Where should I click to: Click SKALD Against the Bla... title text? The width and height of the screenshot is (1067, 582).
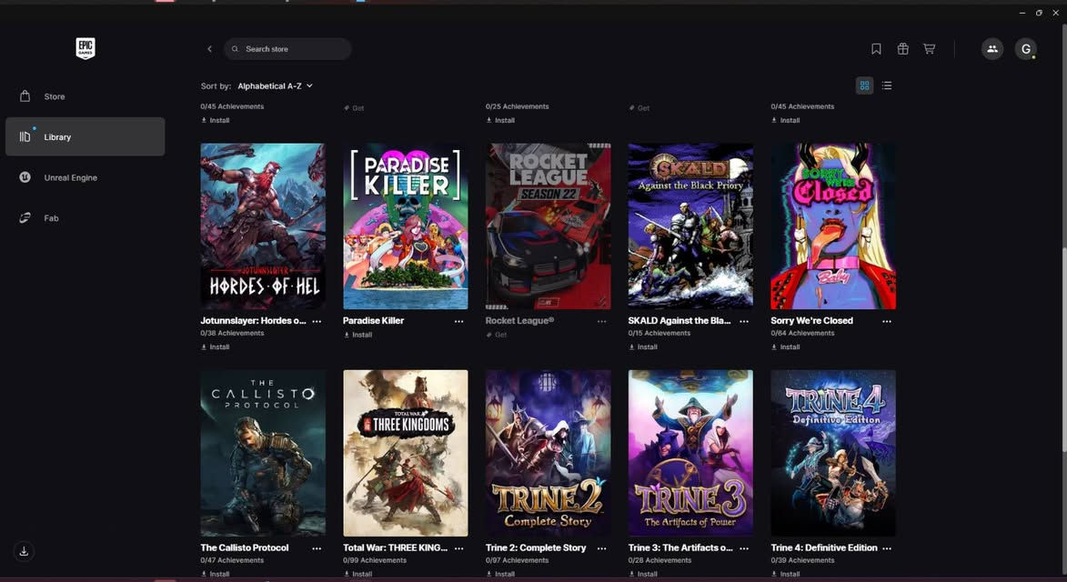pyautogui.click(x=679, y=320)
